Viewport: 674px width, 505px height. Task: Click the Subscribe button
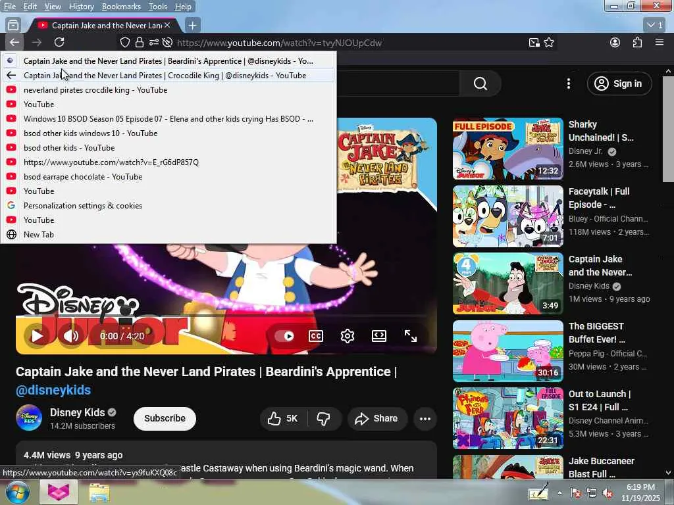[165, 418]
